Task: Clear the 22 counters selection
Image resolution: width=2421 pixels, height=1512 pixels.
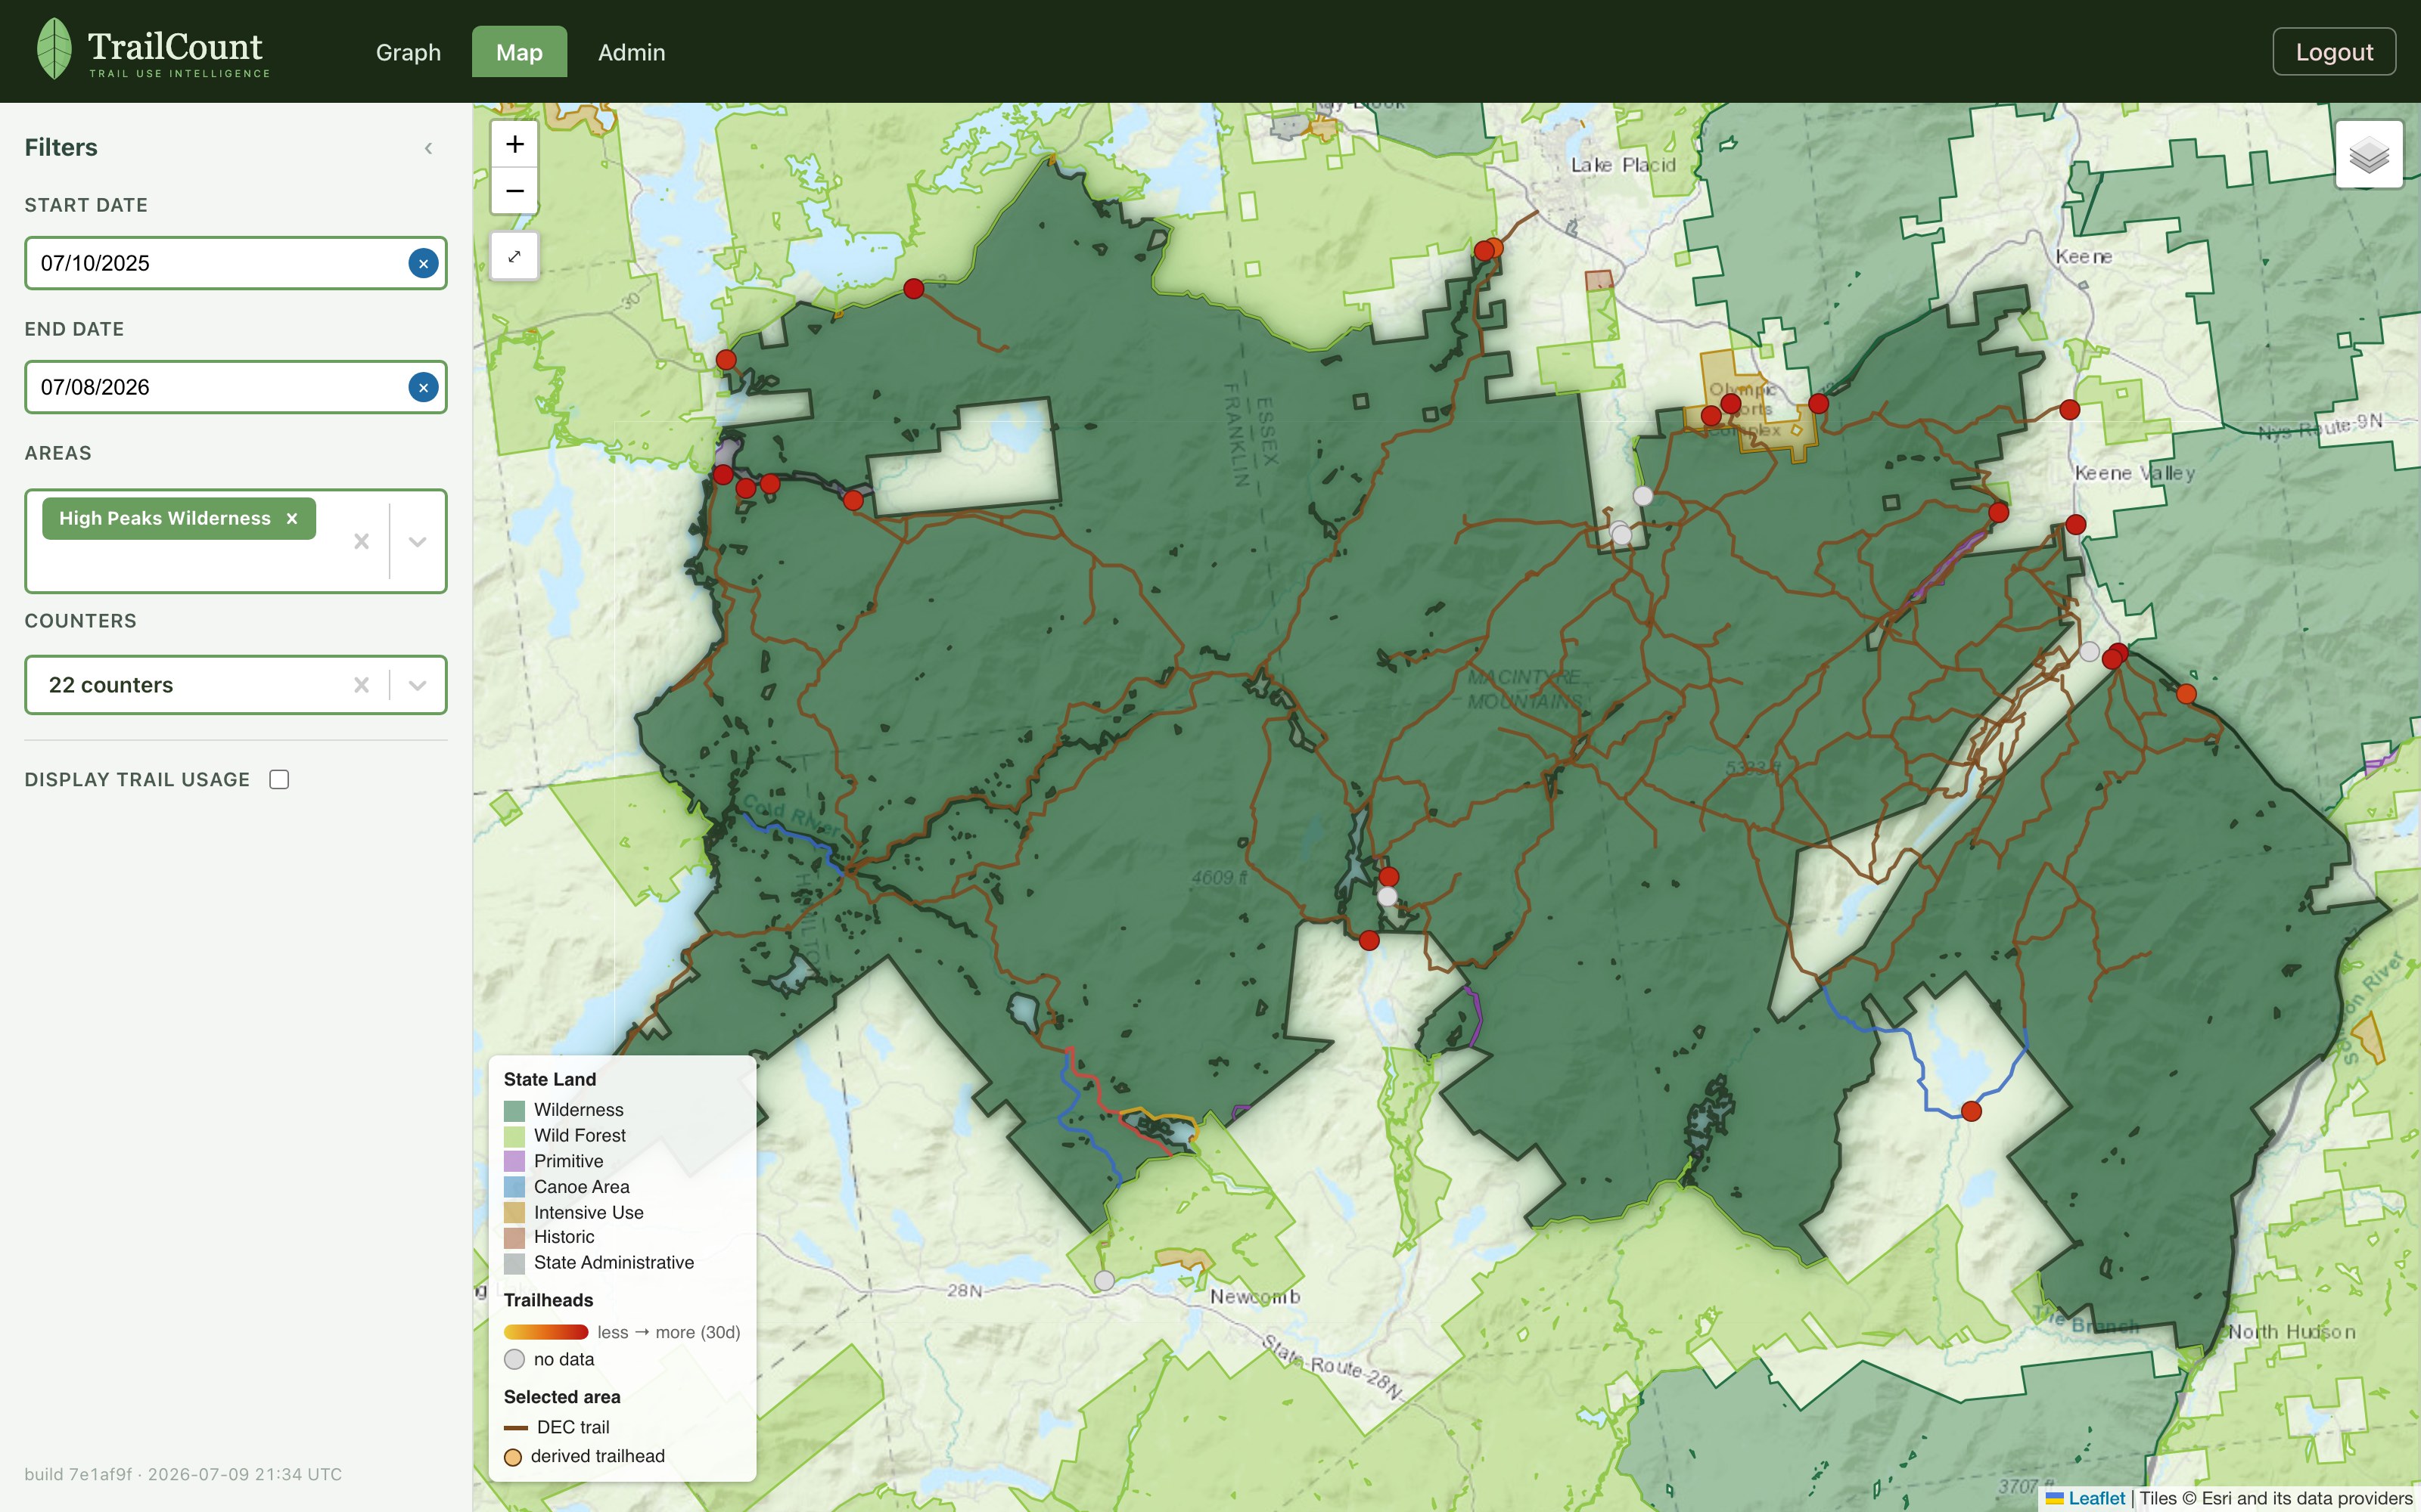Action: [361, 685]
